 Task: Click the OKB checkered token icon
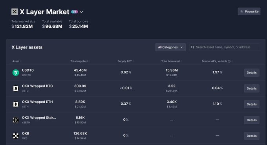[x=16, y=136]
